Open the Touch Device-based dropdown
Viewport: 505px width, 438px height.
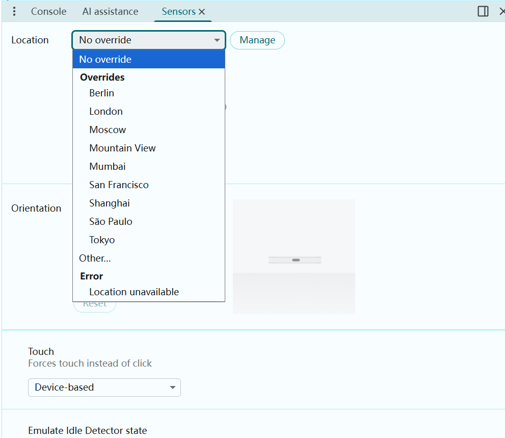104,388
